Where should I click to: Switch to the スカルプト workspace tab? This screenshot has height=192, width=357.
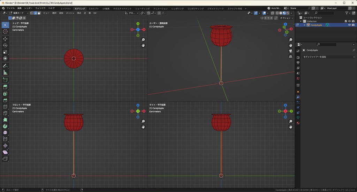coord(93,8)
